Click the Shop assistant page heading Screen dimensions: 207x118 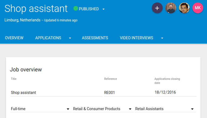(x=36, y=9)
